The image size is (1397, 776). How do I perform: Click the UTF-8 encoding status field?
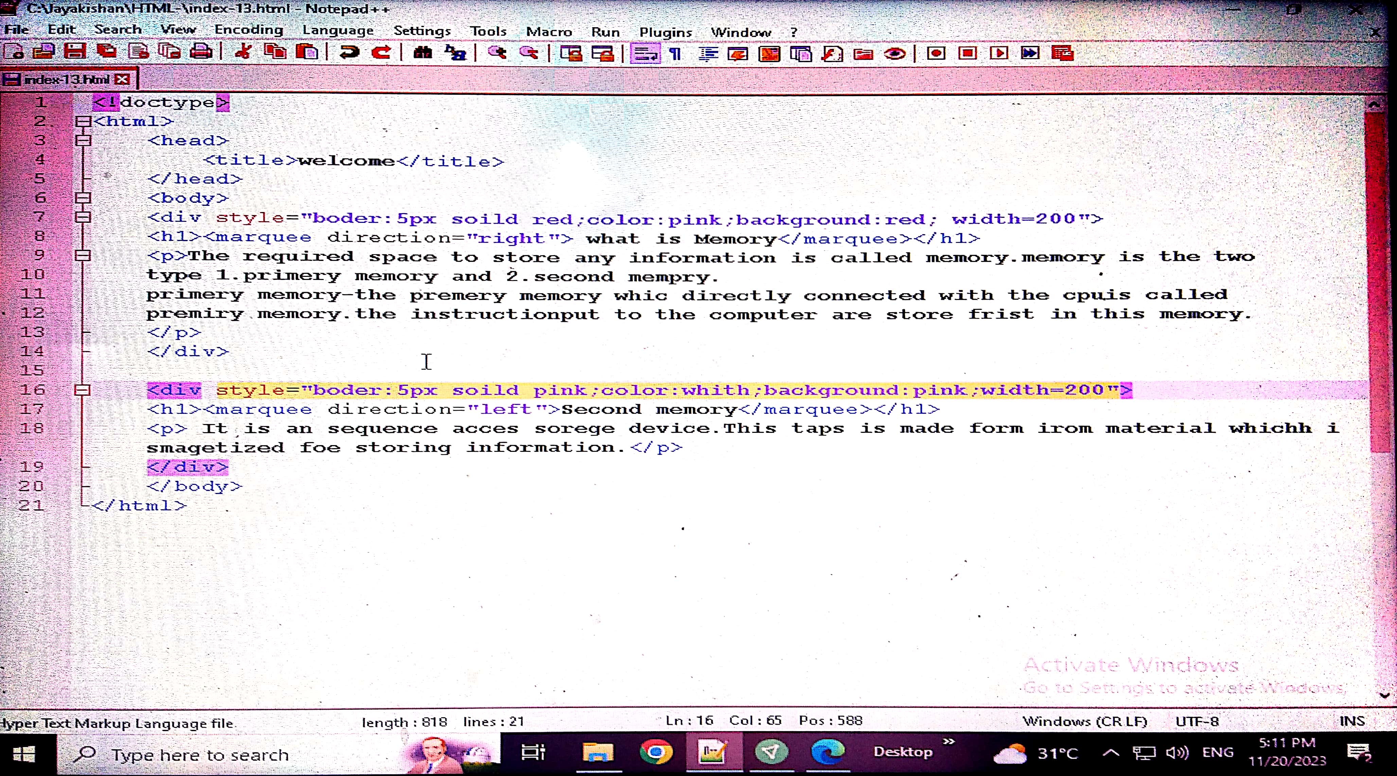pos(1196,722)
